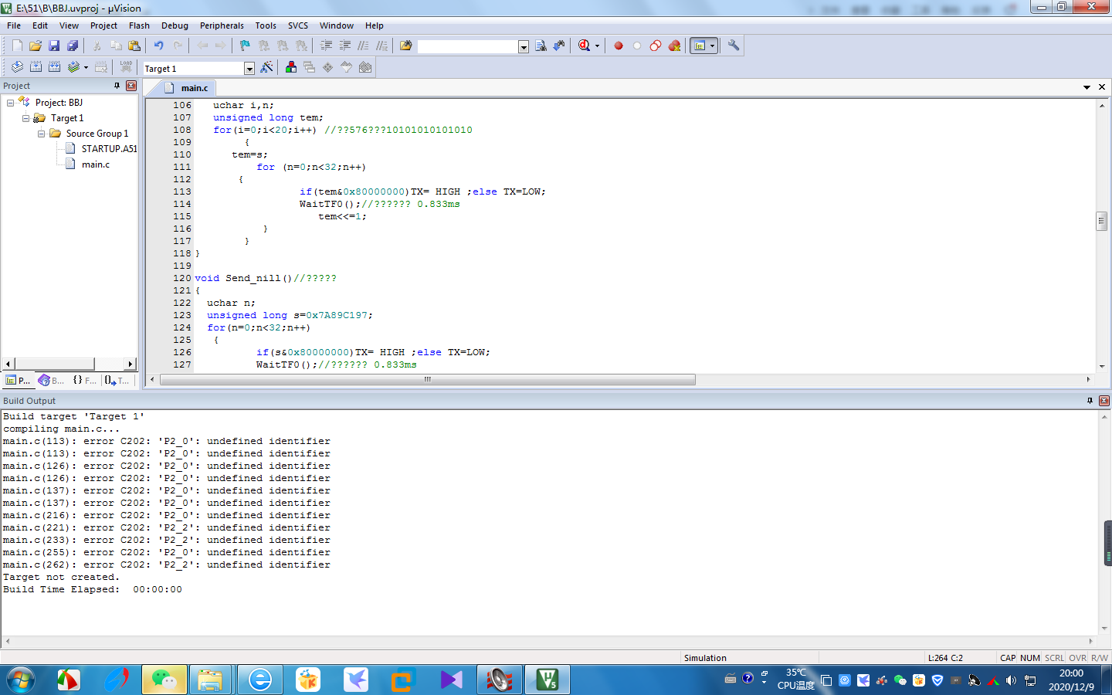Download to flash LOAD icon

(126, 67)
